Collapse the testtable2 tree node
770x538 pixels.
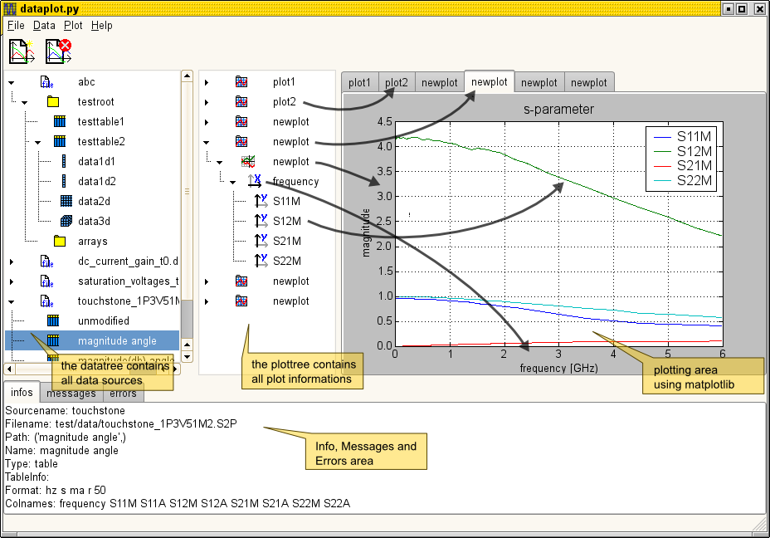[37, 142]
